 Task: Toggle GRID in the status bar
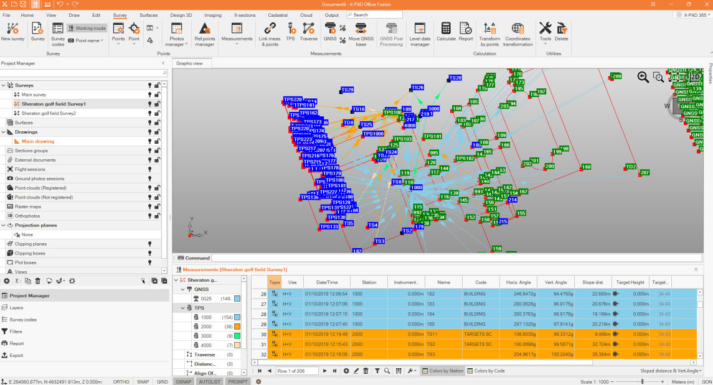coord(162,381)
